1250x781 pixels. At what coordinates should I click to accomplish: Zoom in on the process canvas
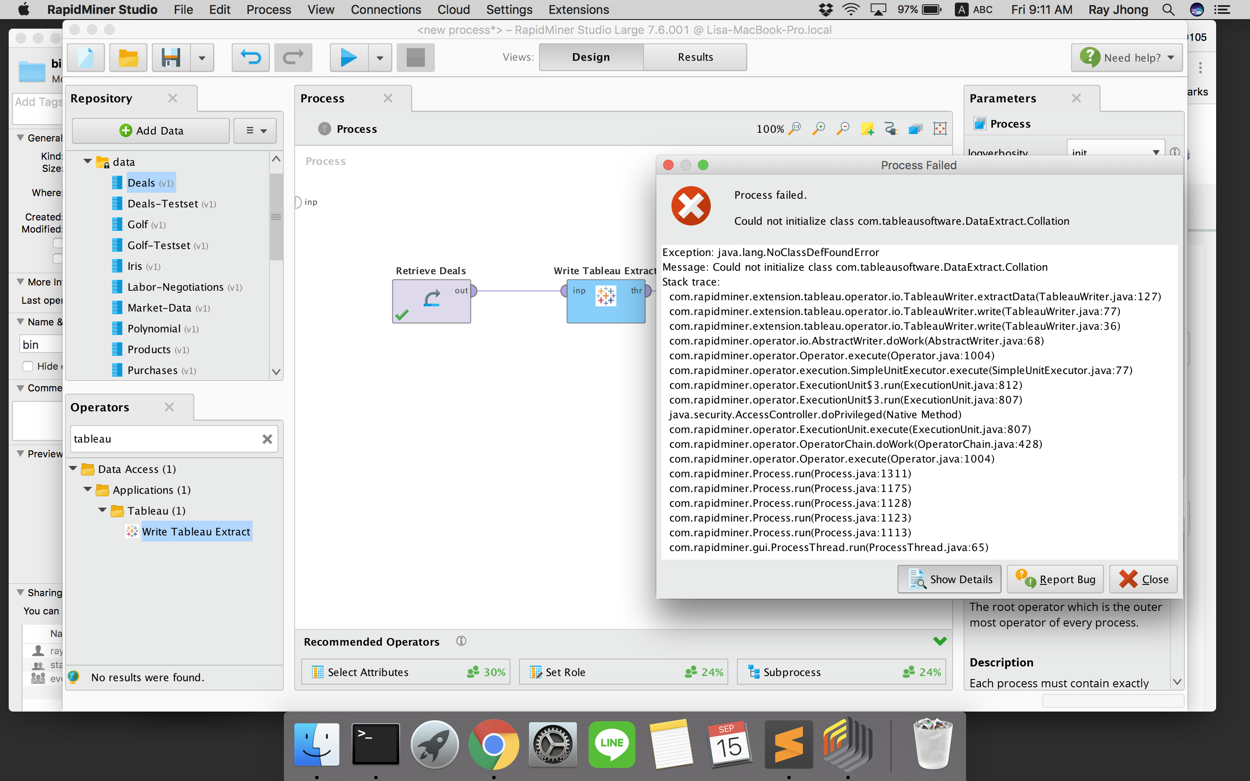coord(819,128)
